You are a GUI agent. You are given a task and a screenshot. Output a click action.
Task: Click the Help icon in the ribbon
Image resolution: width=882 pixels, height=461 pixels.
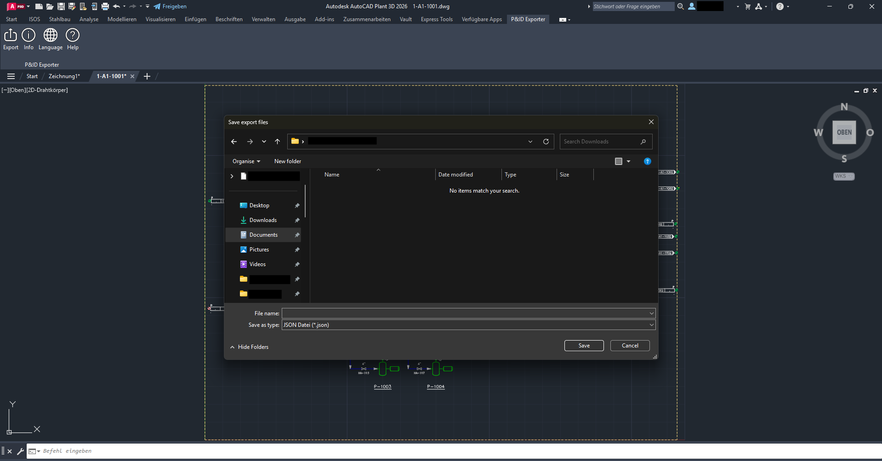point(72,39)
